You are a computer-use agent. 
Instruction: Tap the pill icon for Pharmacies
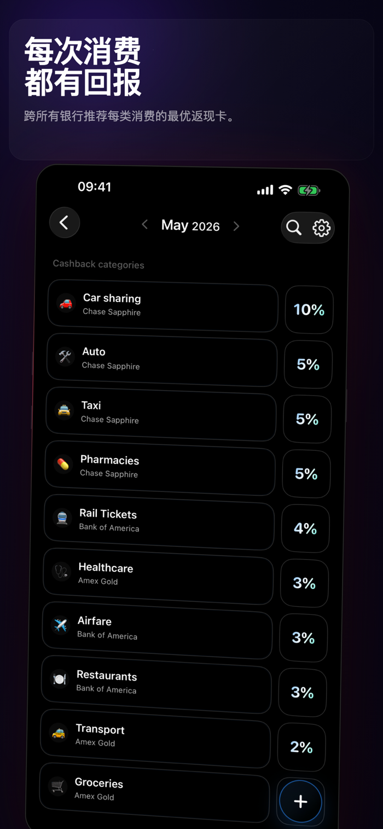(x=63, y=465)
